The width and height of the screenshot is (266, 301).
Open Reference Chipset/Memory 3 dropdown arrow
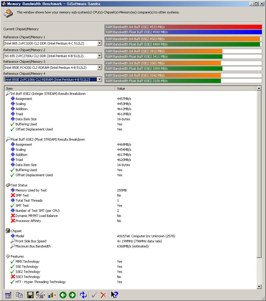point(100,67)
